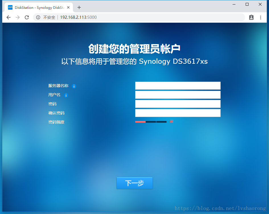
Task: Reload the DiskStation page
Action: pos(27,17)
